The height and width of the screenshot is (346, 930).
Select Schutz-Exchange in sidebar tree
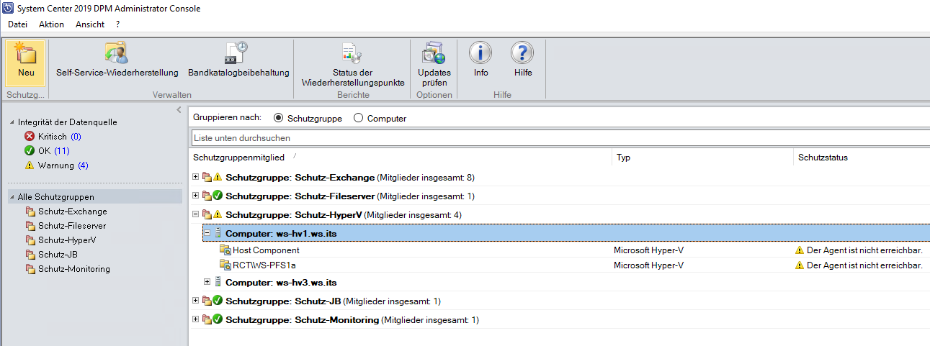(x=72, y=211)
